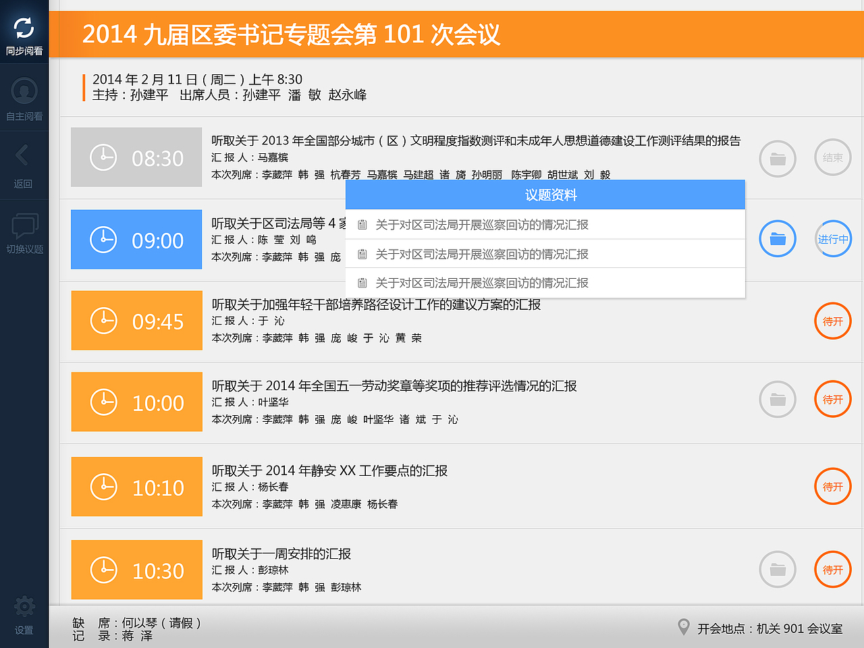Click the 待开 button on the 10:00 item
The width and height of the screenshot is (864, 648).
pyautogui.click(x=833, y=399)
